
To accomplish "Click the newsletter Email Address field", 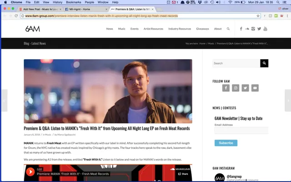I will [x=241, y=131].
